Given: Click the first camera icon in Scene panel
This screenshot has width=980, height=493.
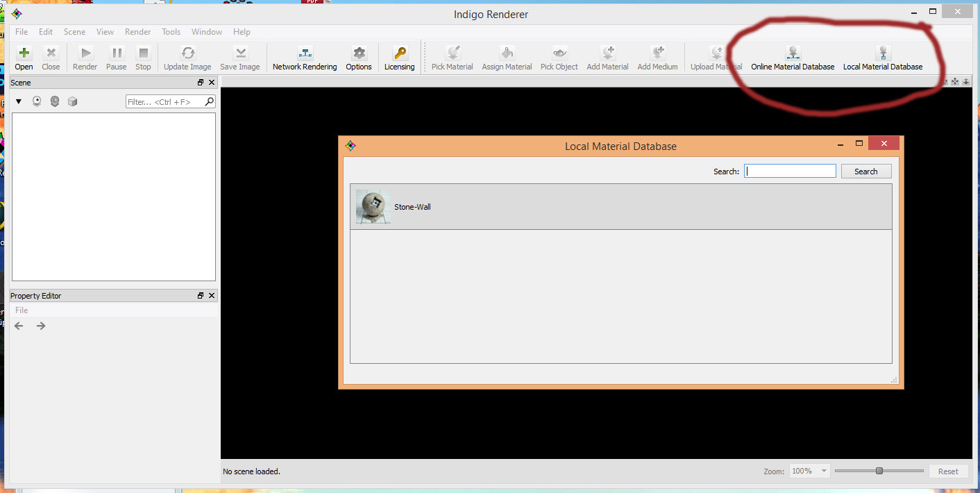Looking at the screenshot, I should tap(36, 101).
